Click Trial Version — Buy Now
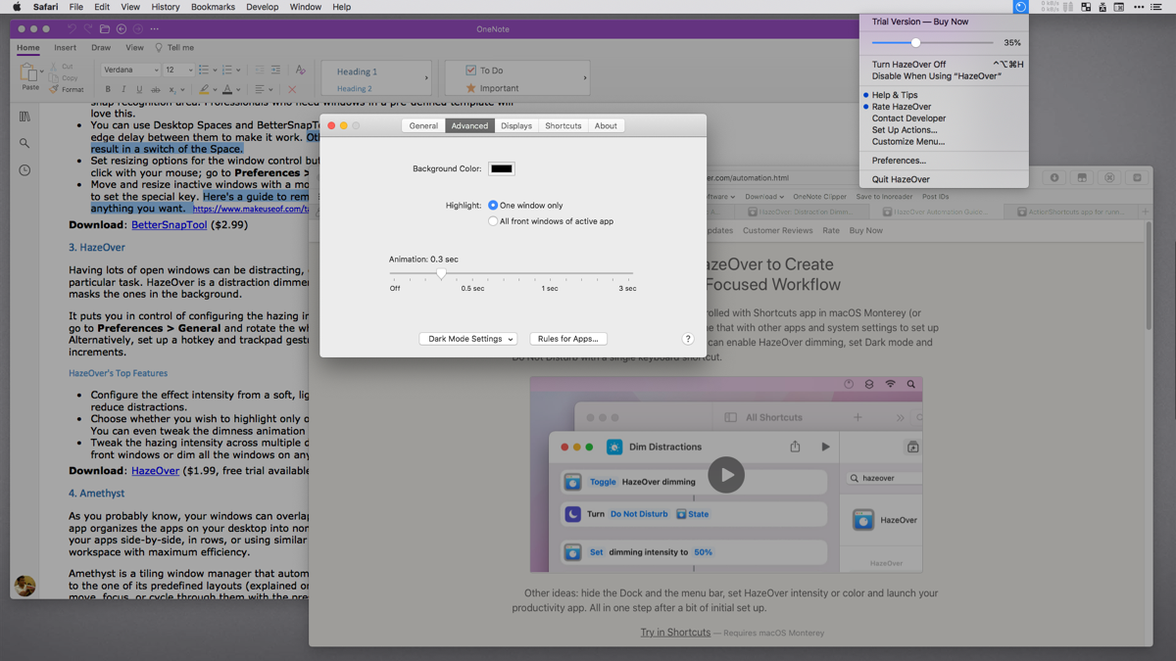This screenshot has height=661, width=1176. 920,22
